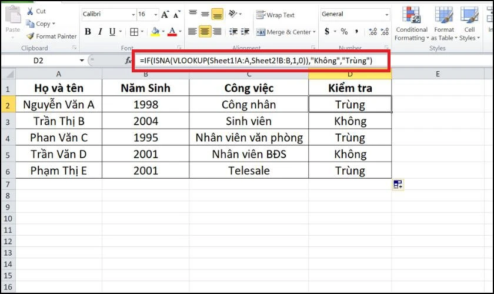Select header cell "Kiểm tra"
The image size is (494, 294).
coord(350,88)
